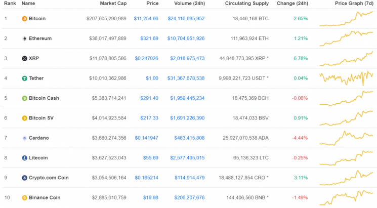The height and width of the screenshot is (208, 377).
Task: Click Ethereum volume $10,704,951,926
Action: (186, 38)
